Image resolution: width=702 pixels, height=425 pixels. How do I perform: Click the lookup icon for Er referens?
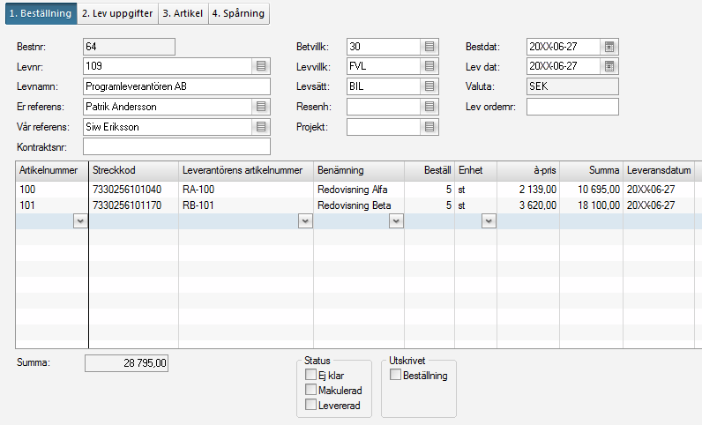click(261, 107)
